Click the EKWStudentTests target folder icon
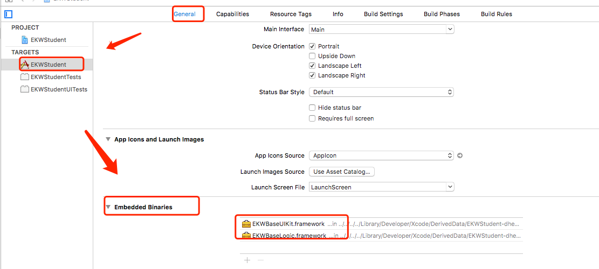 25,77
